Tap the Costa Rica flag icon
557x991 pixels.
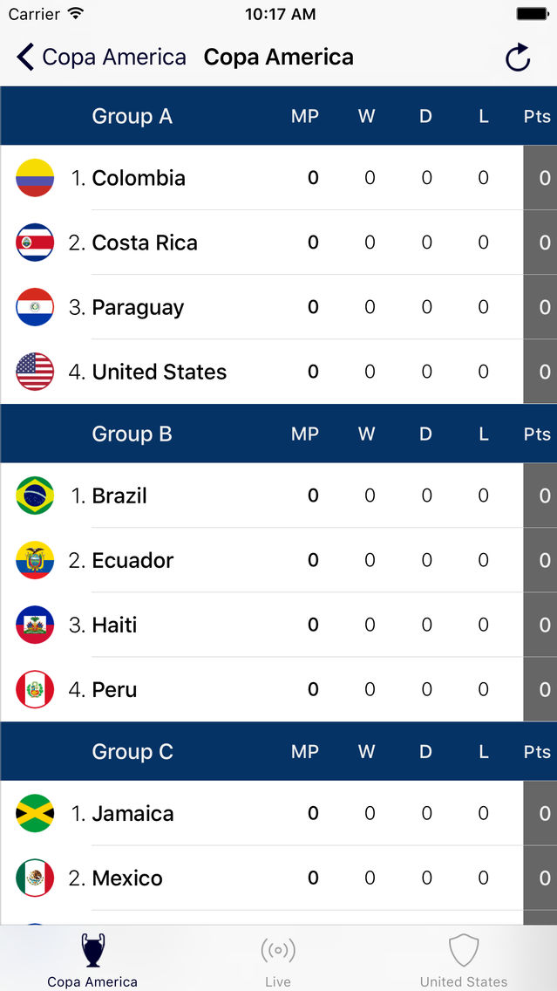pos(35,243)
